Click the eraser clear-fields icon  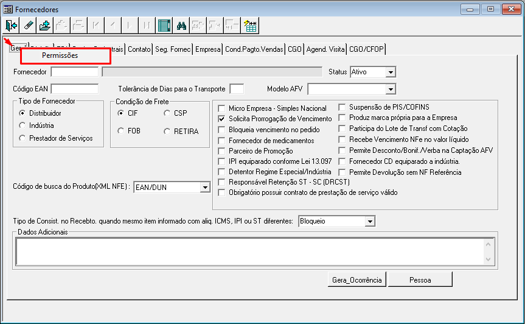tap(28, 26)
